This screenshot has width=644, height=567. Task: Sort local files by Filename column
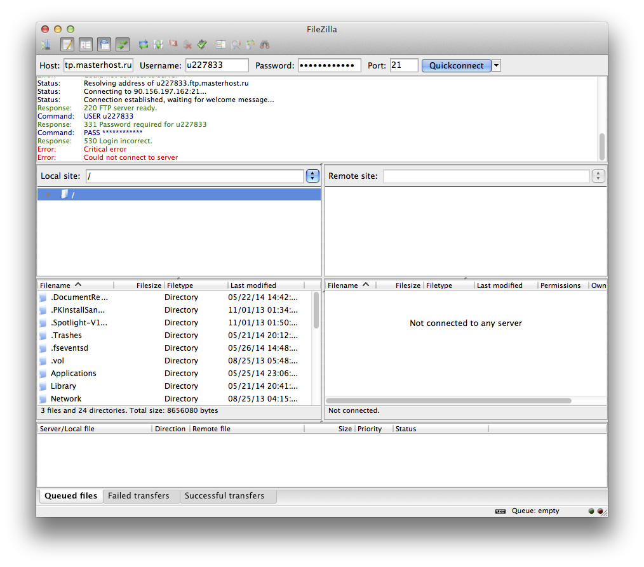coord(76,285)
